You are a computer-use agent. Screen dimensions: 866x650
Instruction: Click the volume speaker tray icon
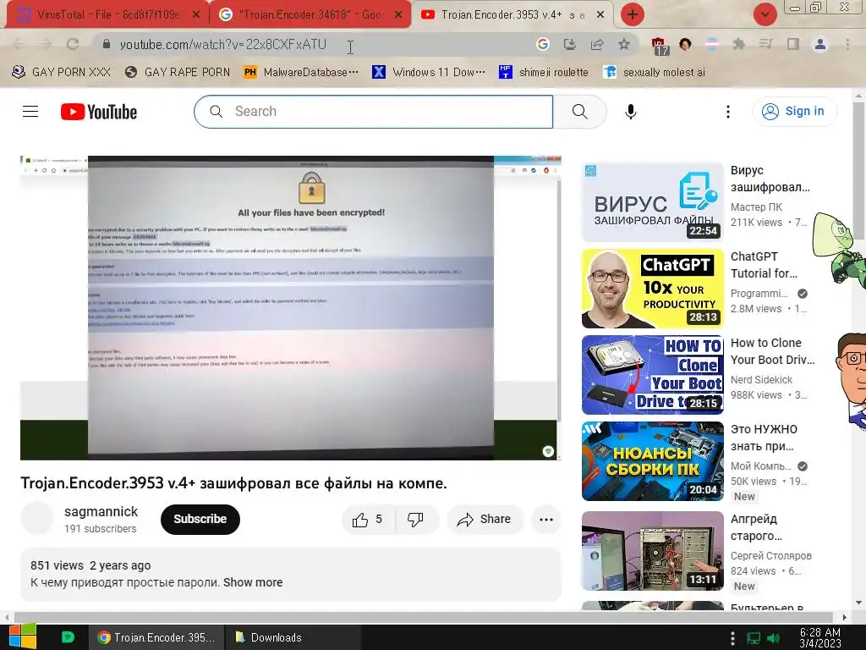click(774, 638)
